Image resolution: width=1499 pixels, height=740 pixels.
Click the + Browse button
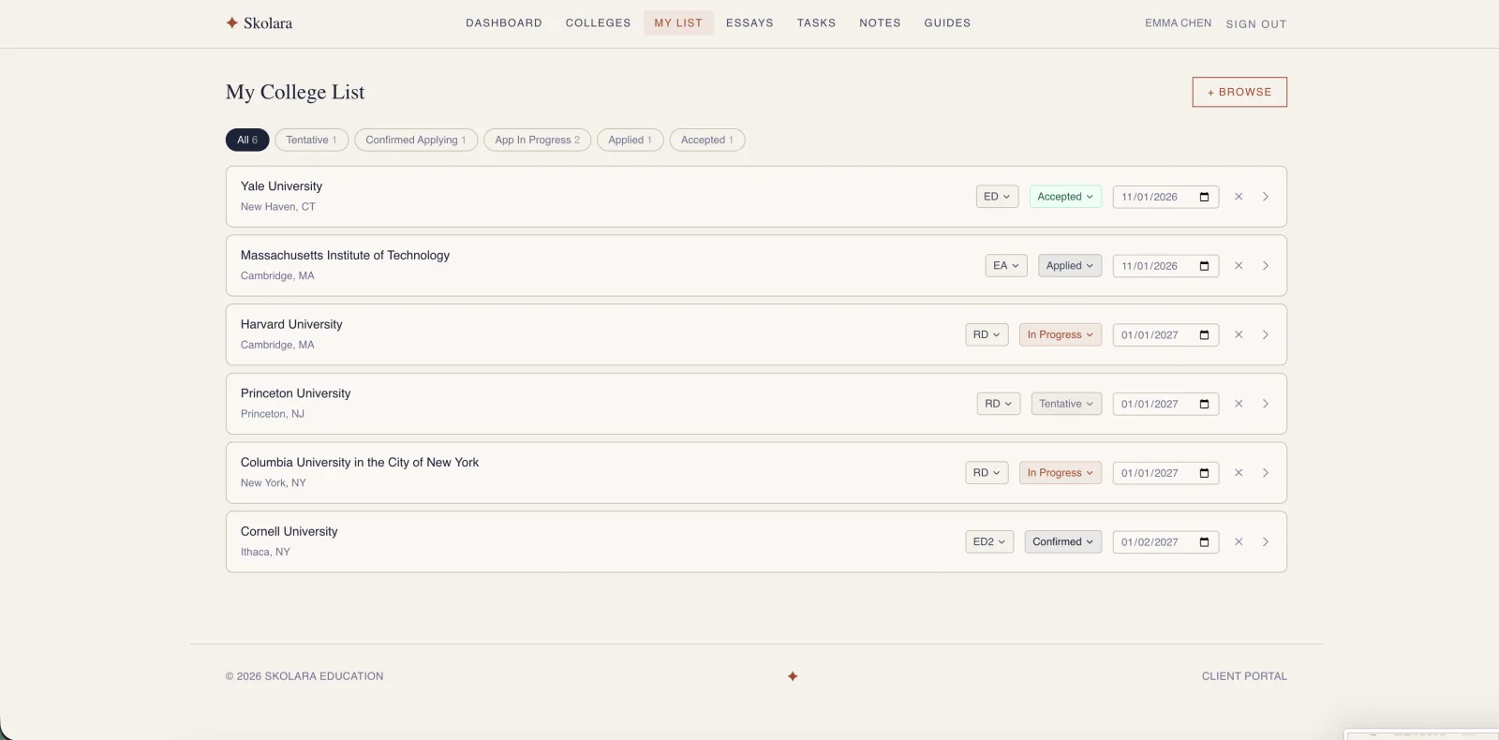[x=1239, y=92]
